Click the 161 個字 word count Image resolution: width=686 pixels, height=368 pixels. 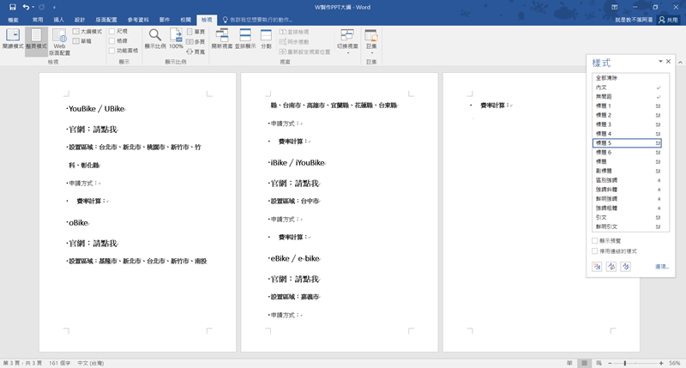point(59,363)
